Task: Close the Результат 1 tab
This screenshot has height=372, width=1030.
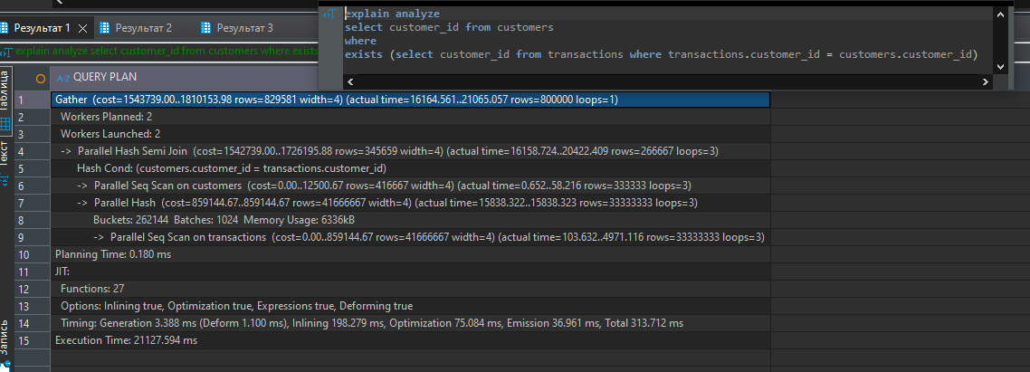Action: coord(83,28)
